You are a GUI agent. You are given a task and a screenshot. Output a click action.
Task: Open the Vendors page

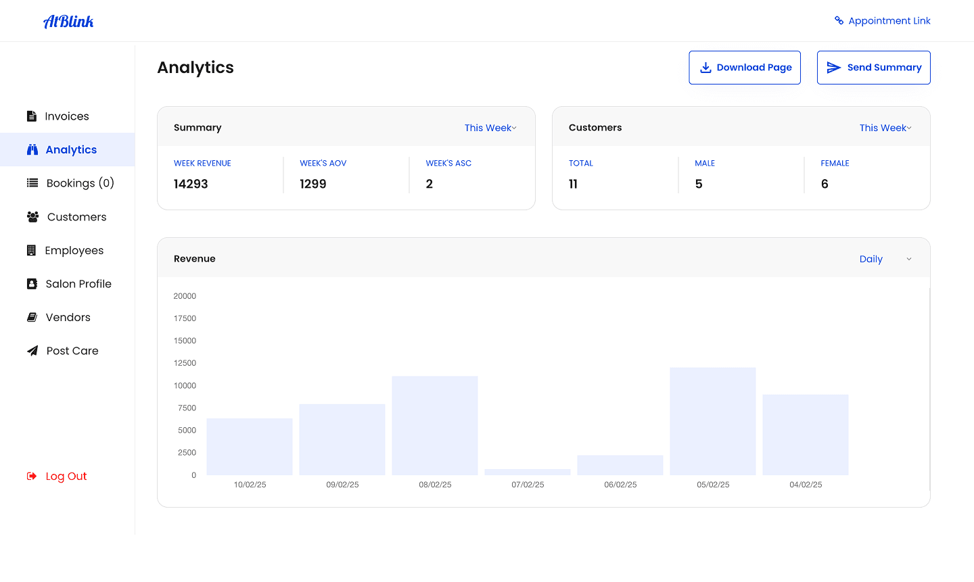67,317
